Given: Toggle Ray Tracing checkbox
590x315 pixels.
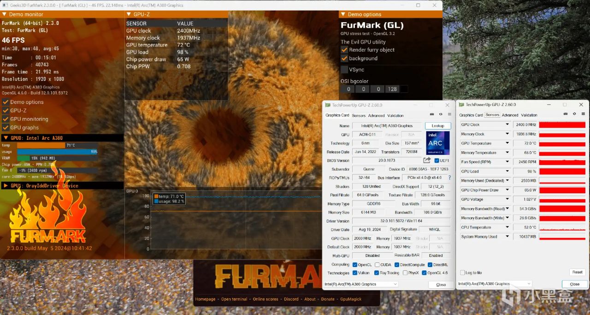Looking at the screenshot, I should 377,273.
